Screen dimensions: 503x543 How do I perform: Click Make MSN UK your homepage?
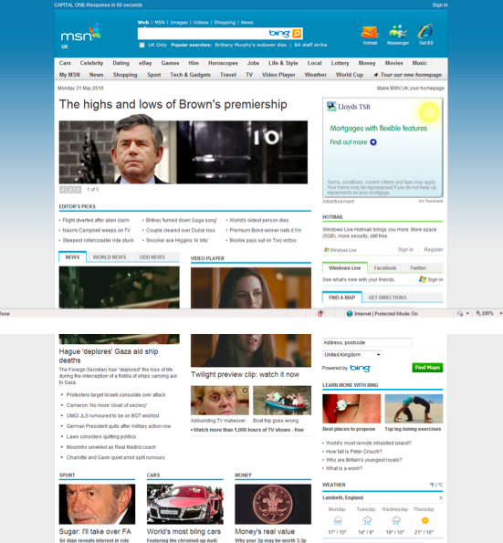(411, 89)
